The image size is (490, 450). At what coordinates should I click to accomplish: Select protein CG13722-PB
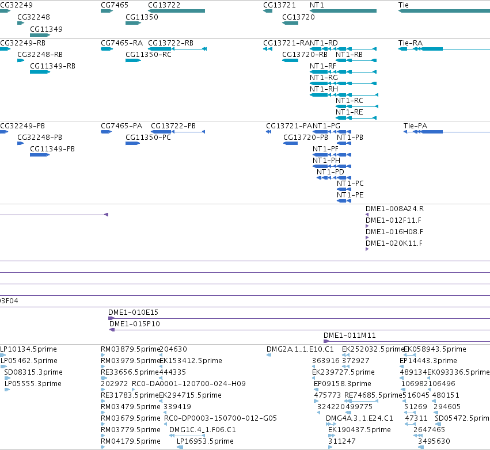[173, 126]
